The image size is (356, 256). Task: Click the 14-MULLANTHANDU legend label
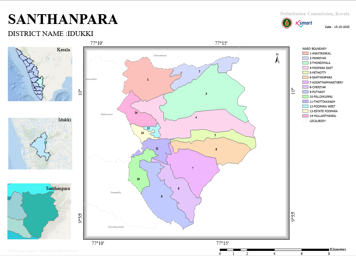click(x=323, y=116)
